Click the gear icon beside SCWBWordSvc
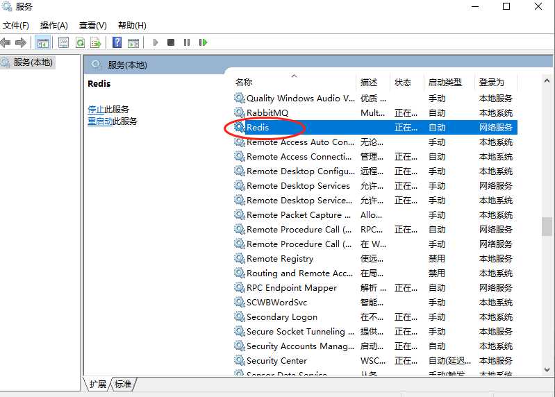This screenshot has width=555, height=397. pyautogui.click(x=240, y=302)
